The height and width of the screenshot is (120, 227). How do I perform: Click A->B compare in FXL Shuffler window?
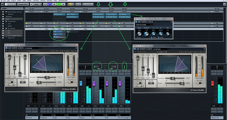click(x=62, y=51)
